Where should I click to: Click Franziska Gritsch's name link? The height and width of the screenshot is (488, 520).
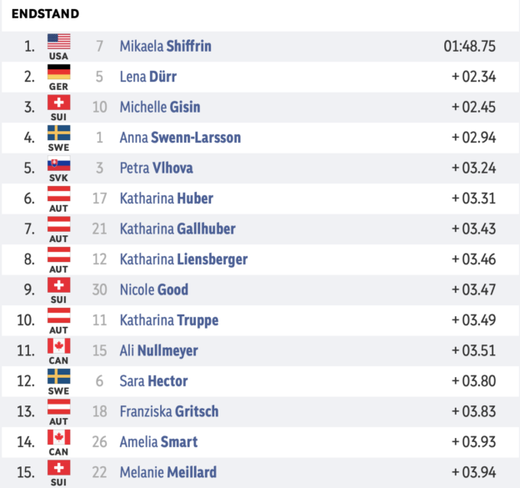[169, 411]
